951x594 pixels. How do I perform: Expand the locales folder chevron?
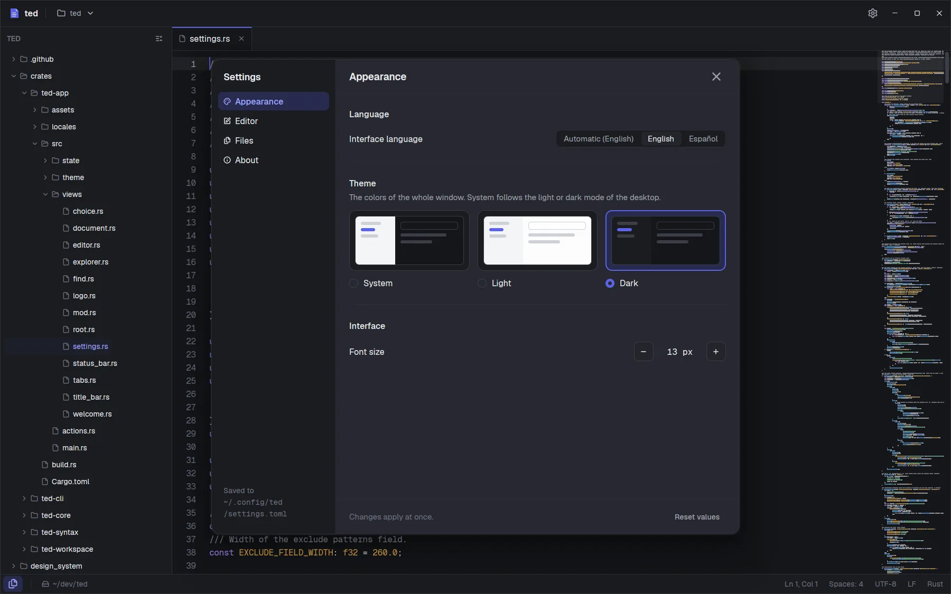click(35, 127)
